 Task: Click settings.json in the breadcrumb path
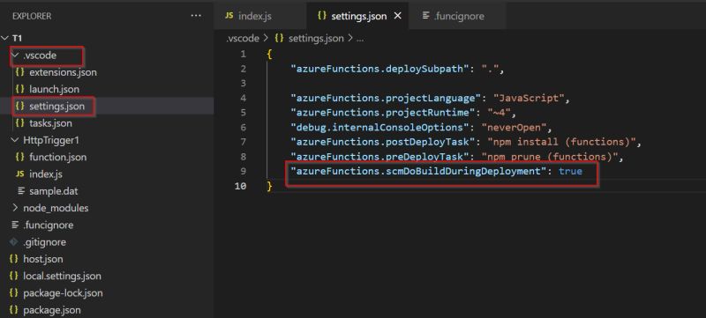click(x=316, y=39)
